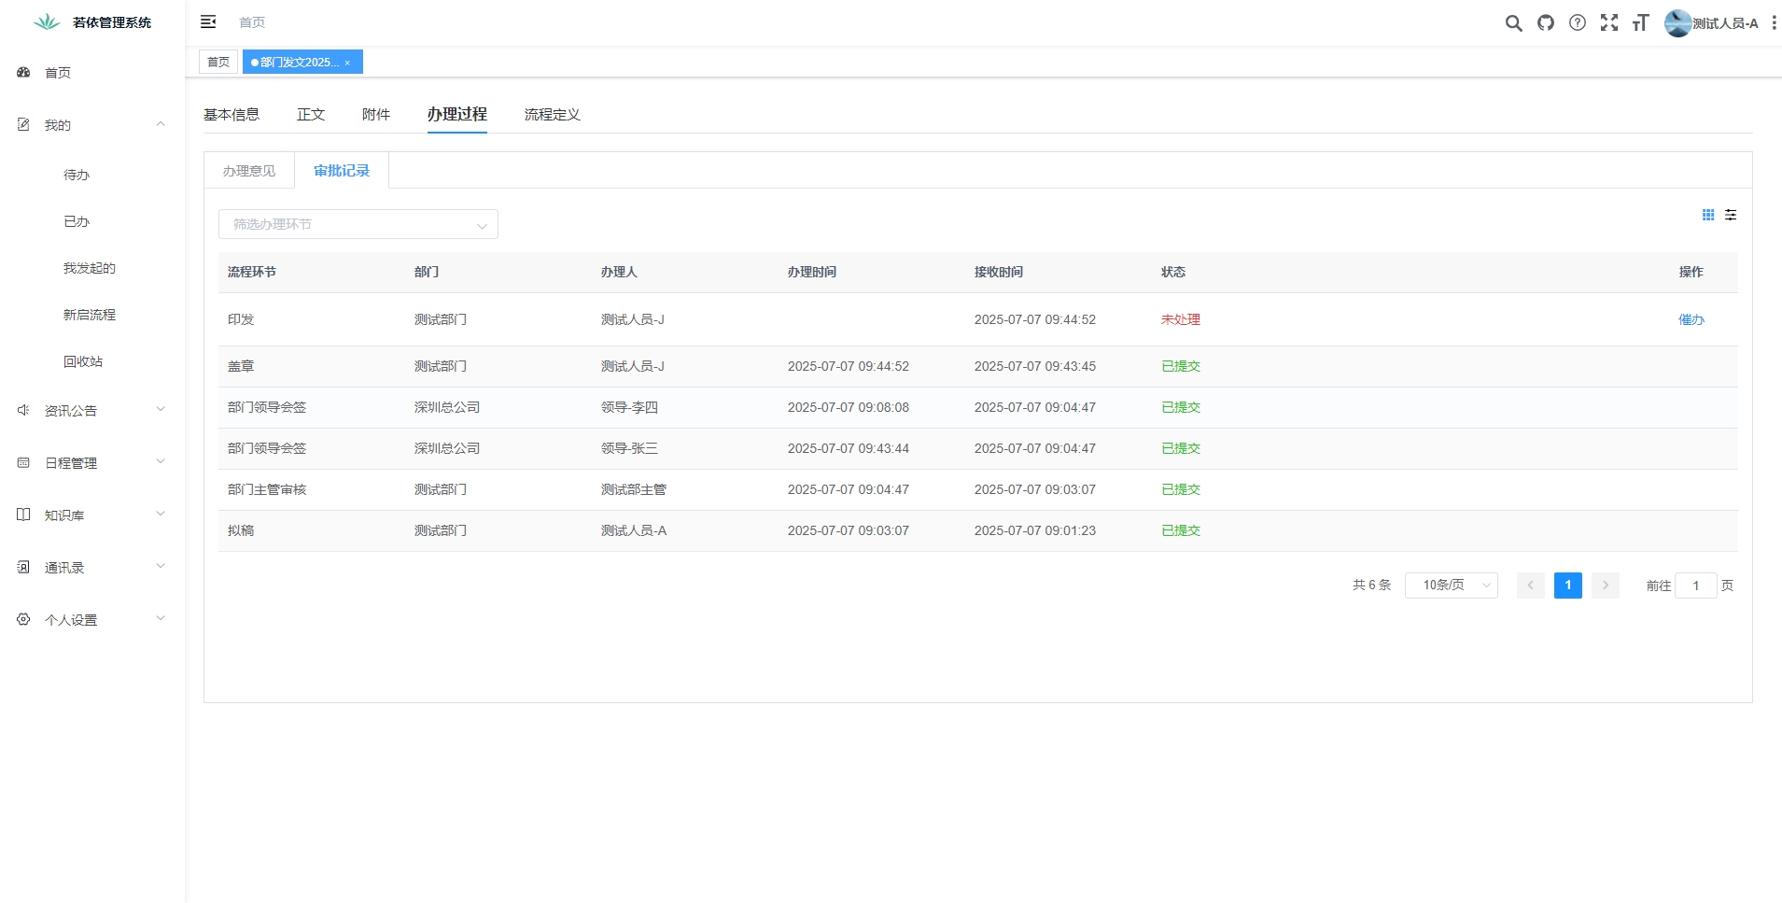1782x903 pixels.
Task: Open 新启流程 in the sidebar
Action: coord(90,315)
